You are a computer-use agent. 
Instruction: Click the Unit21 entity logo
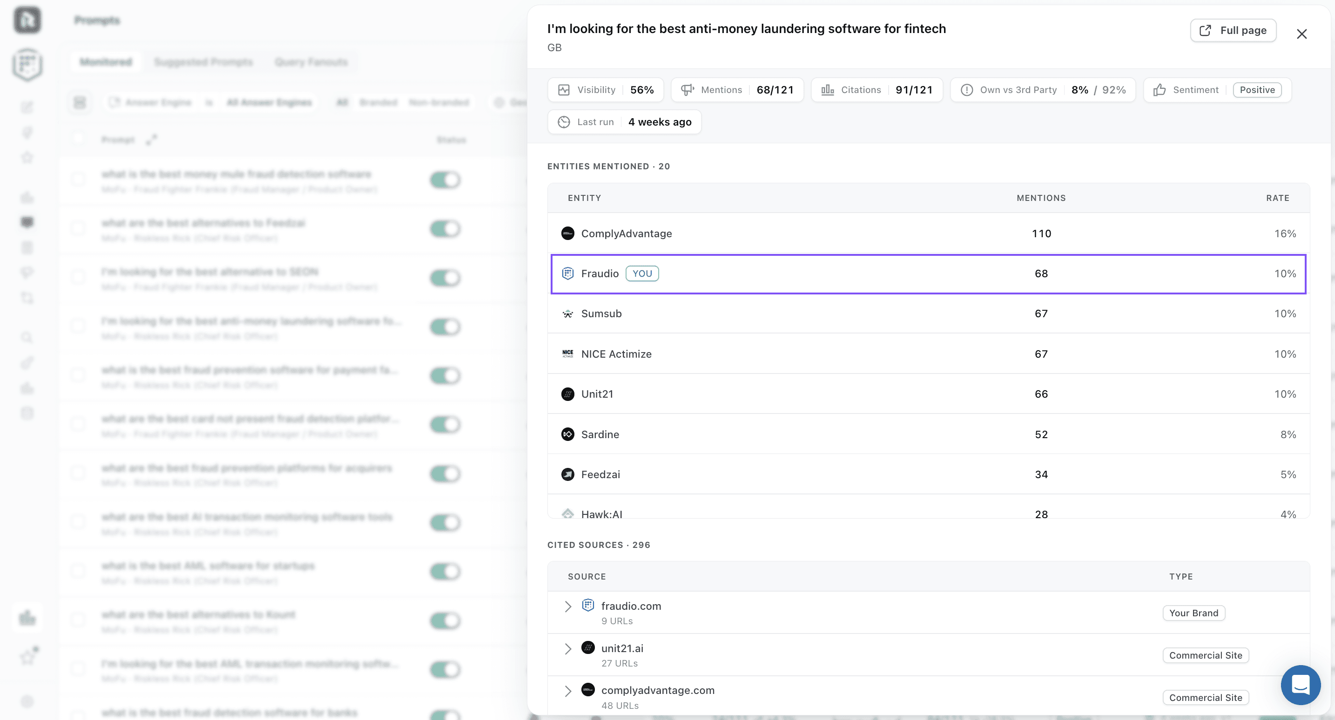pos(567,394)
